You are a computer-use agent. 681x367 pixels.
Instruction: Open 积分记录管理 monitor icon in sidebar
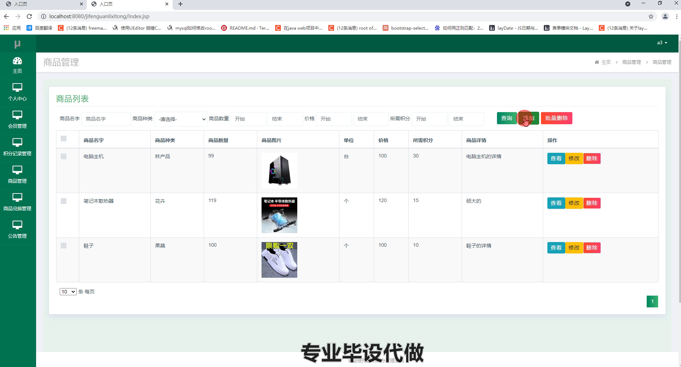(17, 142)
